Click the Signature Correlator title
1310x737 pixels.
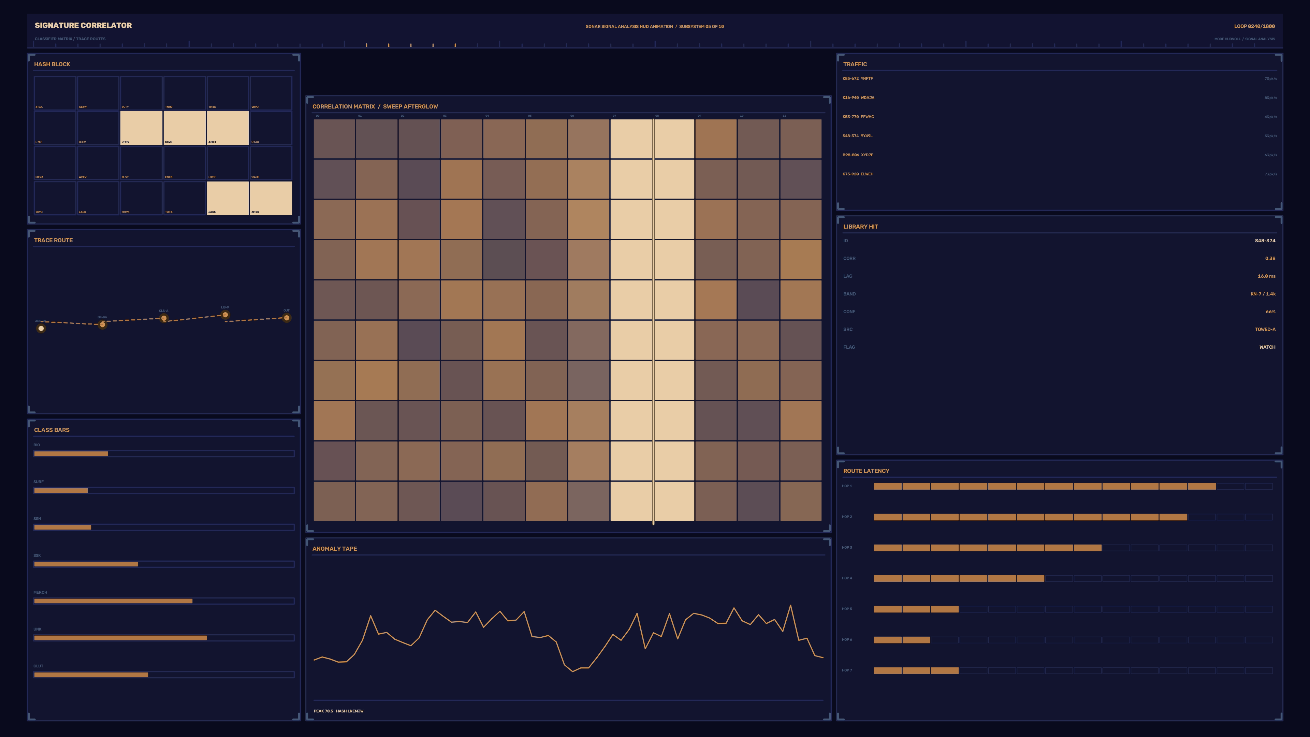tap(83, 26)
